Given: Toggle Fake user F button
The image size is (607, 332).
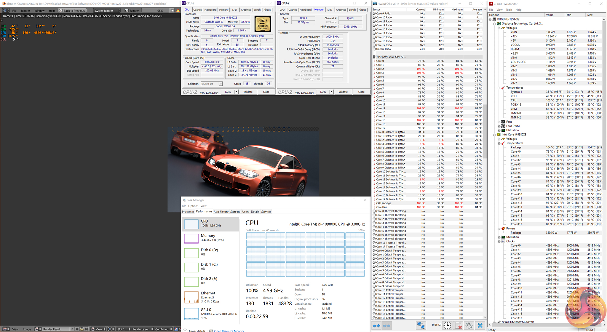Looking at the screenshot, I should [x=72, y=329].
